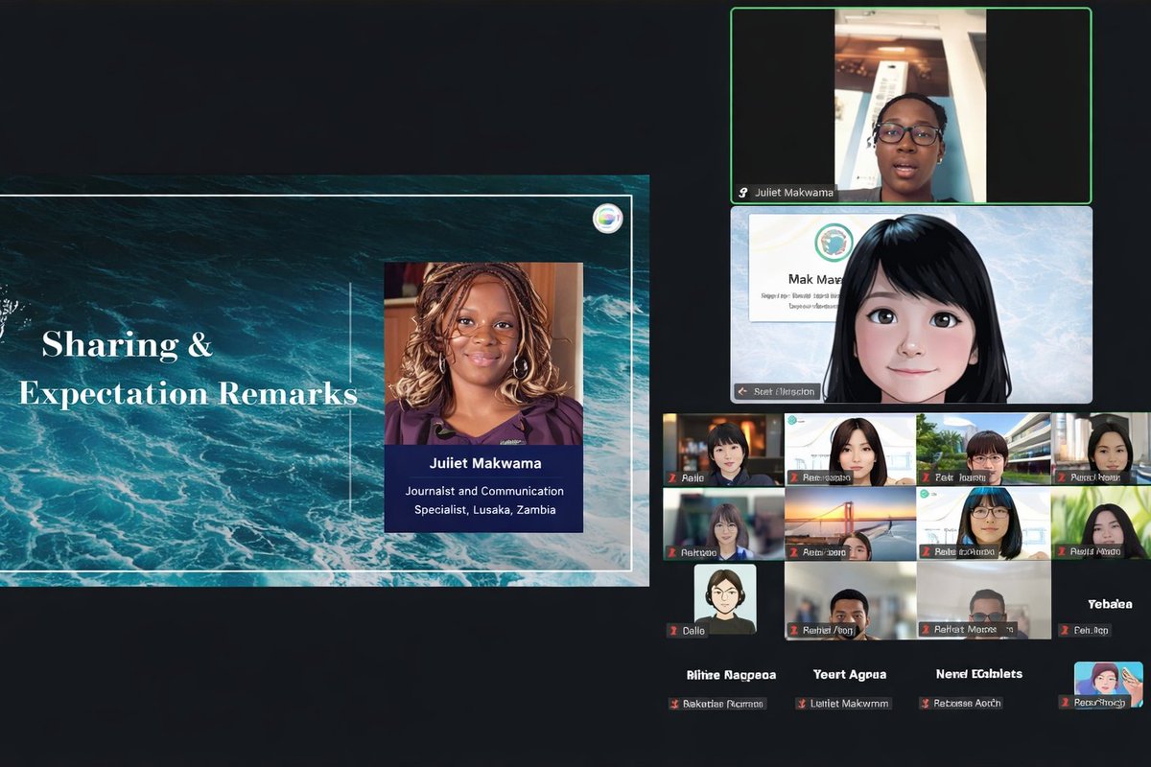Click the icon beside the Juliet Makwama label
Viewport: 1151px width, 767px height.
742,193
